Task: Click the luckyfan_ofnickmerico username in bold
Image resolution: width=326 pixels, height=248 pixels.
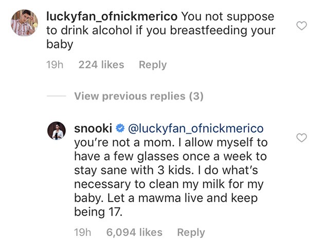Action: [112, 16]
